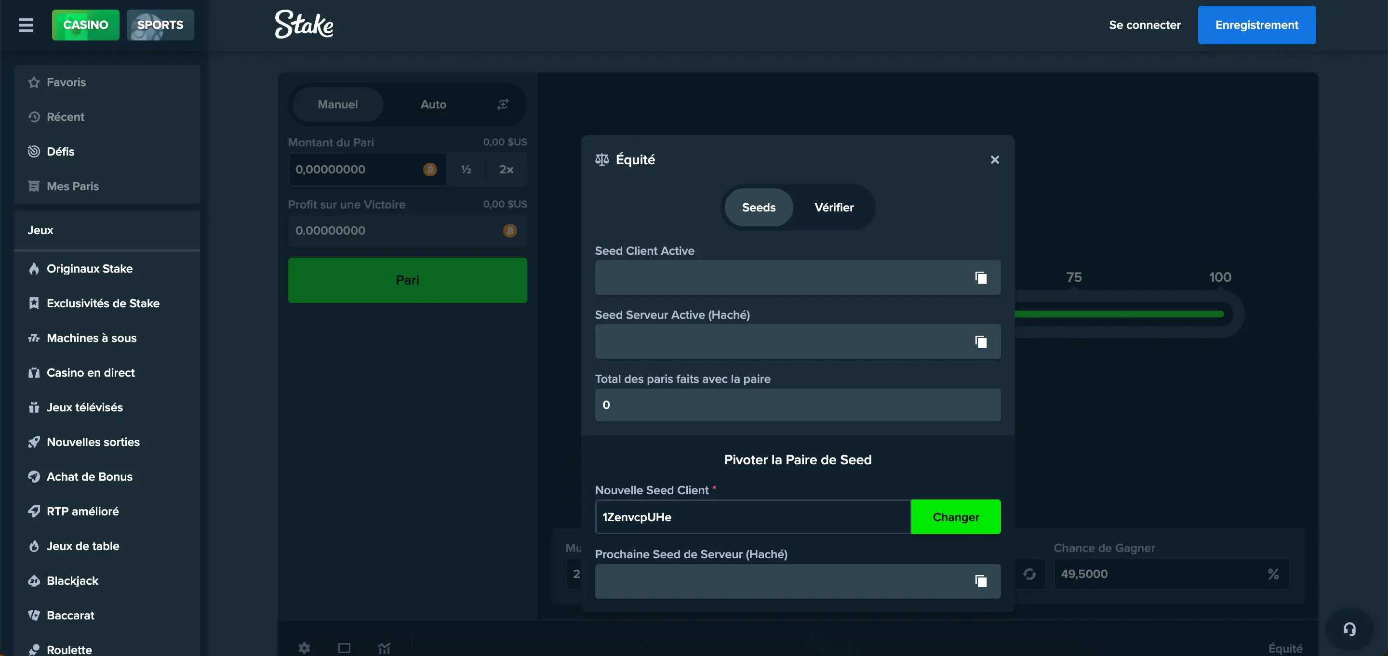Image resolution: width=1388 pixels, height=656 pixels.
Task: Click Se connecter link
Action: point(1145,25)
